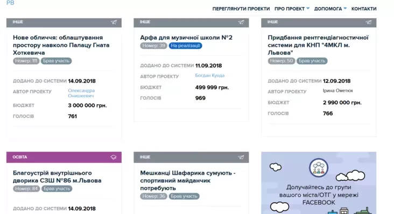394x214 pixels.
Task: Click the graduation cap icon in the ОСВІТА header
Action: pos(114,158)
